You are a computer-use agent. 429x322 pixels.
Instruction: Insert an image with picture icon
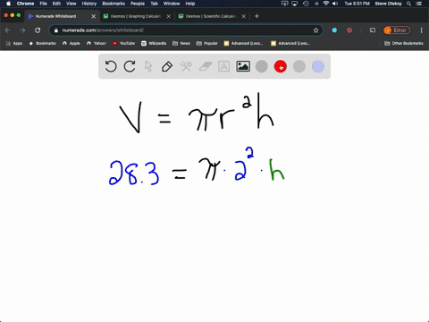point(243,66)
